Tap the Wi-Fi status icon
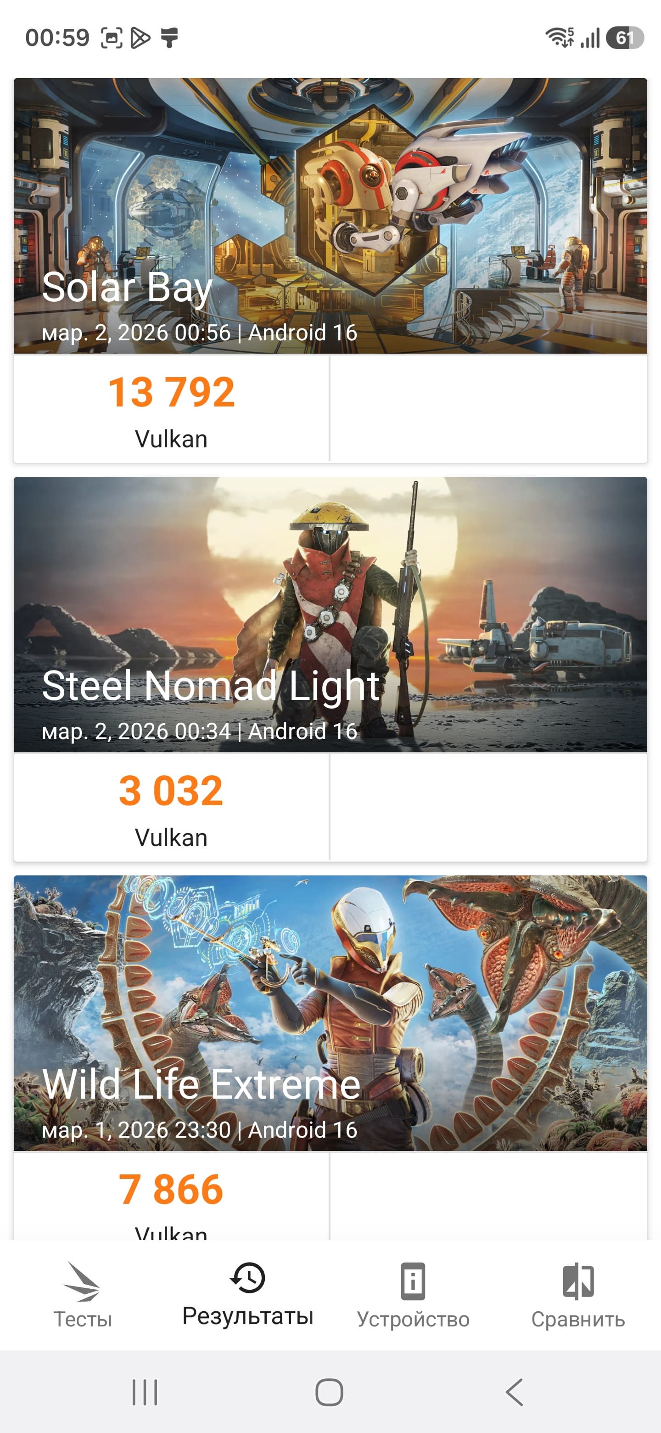Image resolution: width=661 pixels, height=1433 pixels. tap(559, 38)
